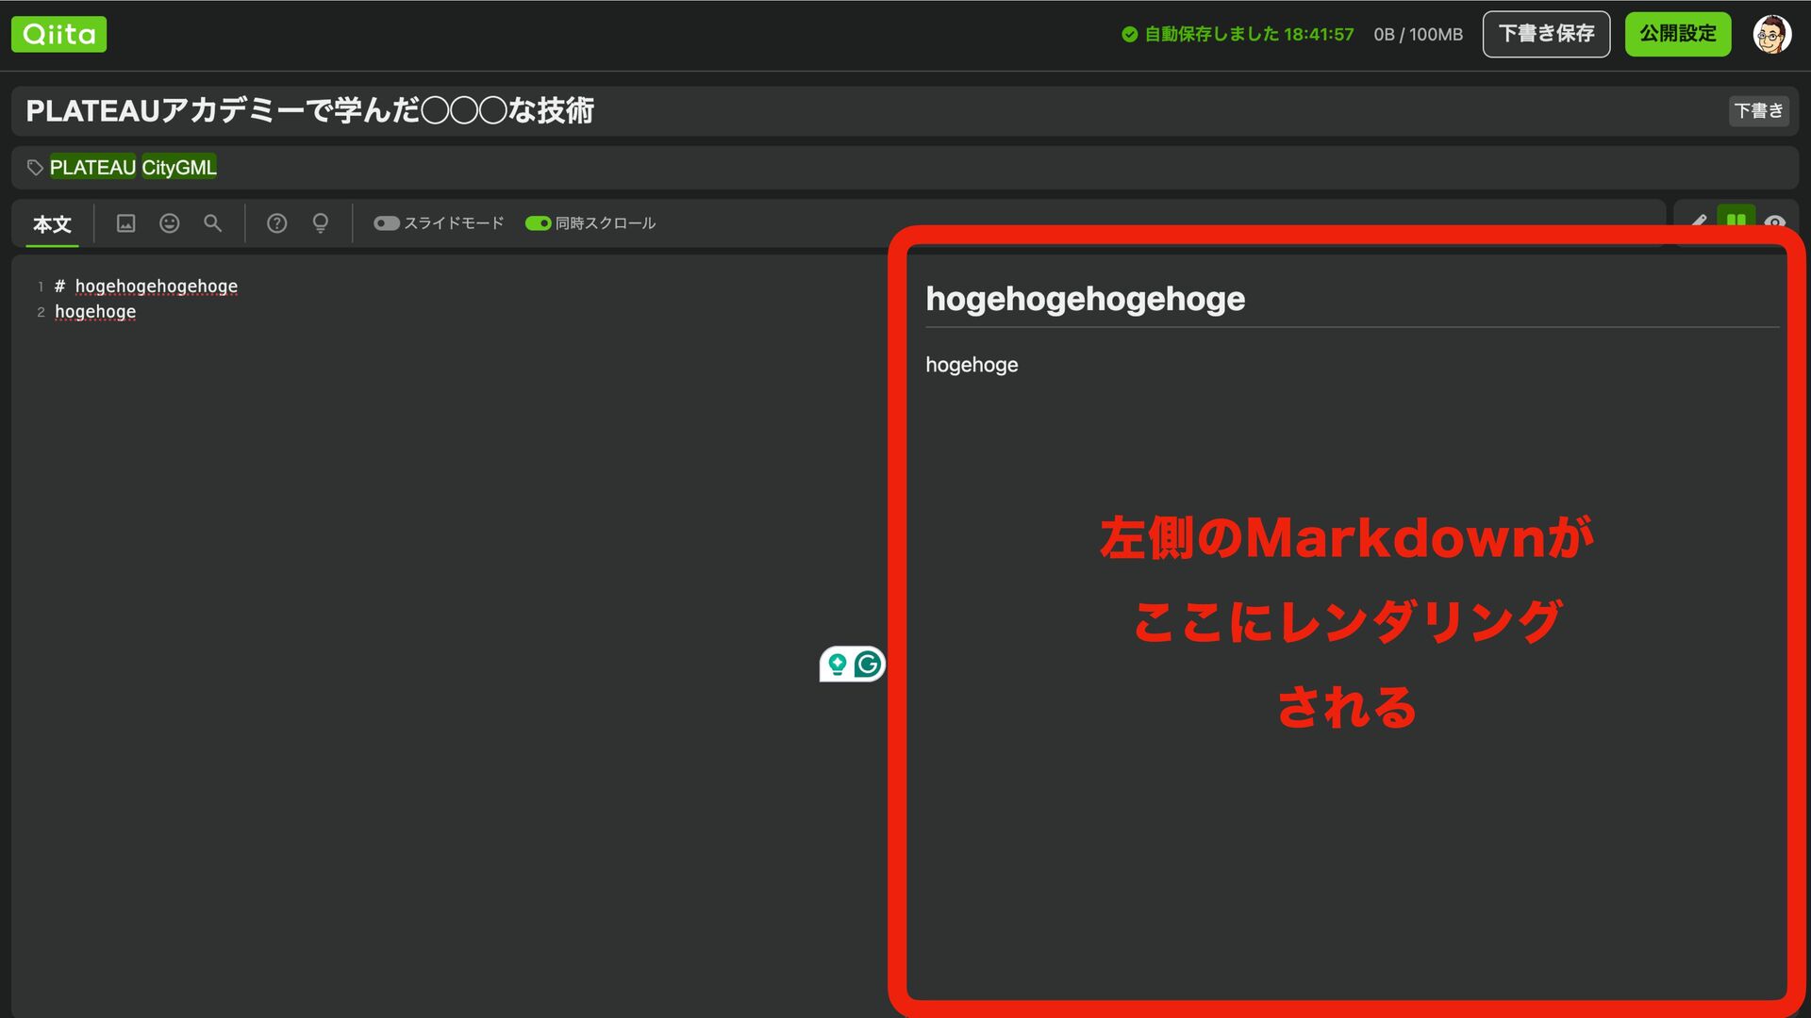Image resolution: width=1811 pixels, height=1018 pixels.
Task: Select the 本文 tab
Action: [x=52, y=224]
